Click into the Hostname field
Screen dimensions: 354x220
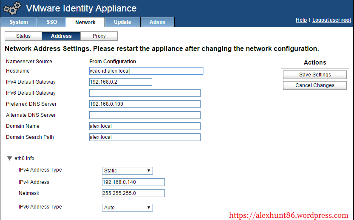click(146, 71)
